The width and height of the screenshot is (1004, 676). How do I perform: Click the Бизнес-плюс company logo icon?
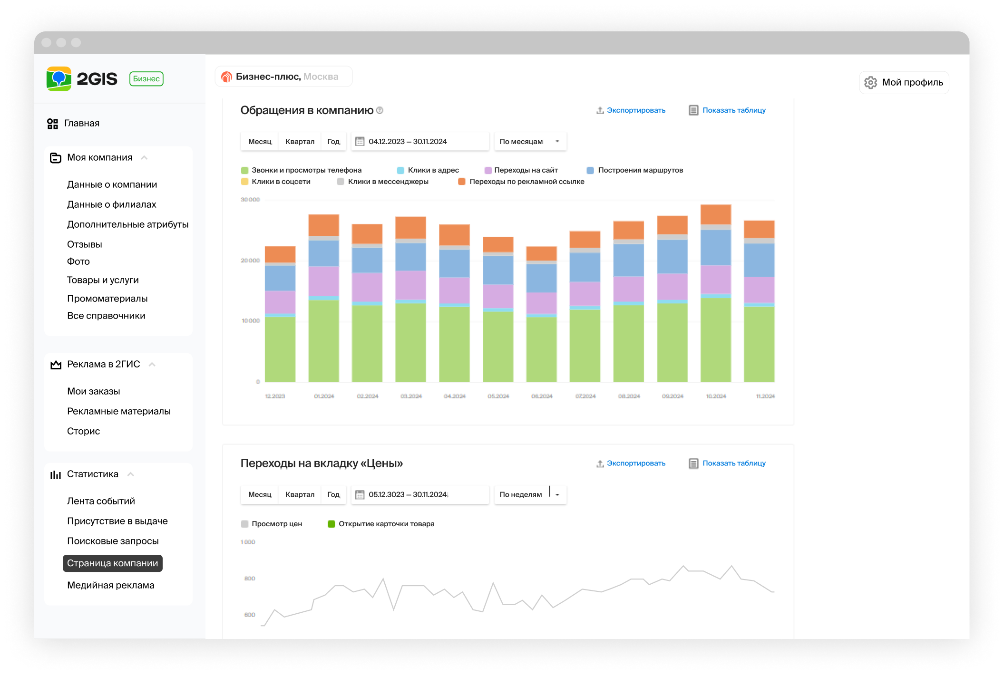coord(227,77)
